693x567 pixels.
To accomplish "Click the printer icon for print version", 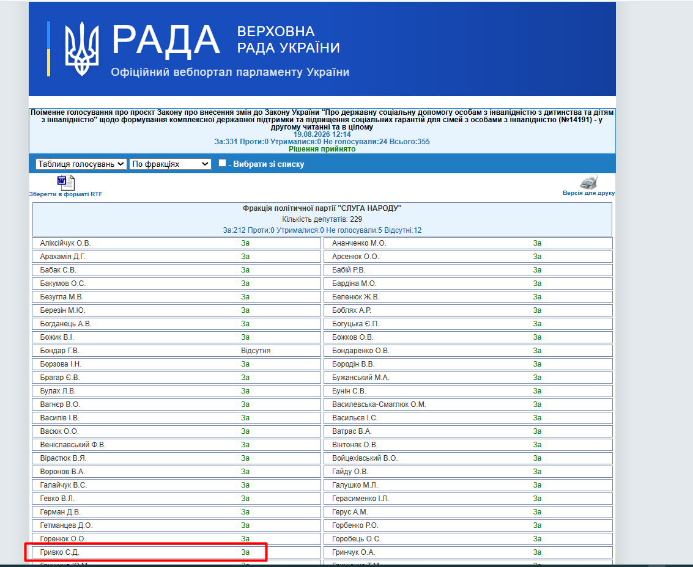I will coord(588,182).
